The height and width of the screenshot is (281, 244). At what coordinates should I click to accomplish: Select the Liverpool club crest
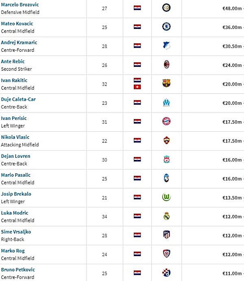pos(166,159)
